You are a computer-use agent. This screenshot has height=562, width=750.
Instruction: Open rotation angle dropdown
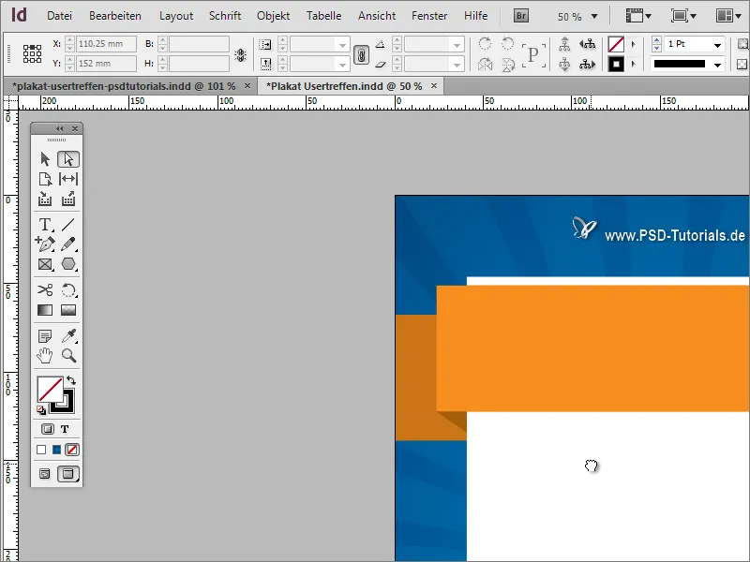(x=457, y=45)
